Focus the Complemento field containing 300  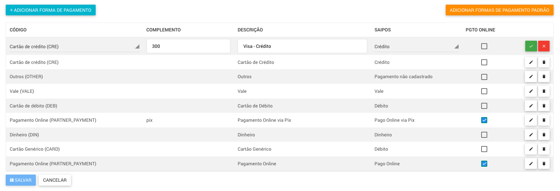pos(188,46)
